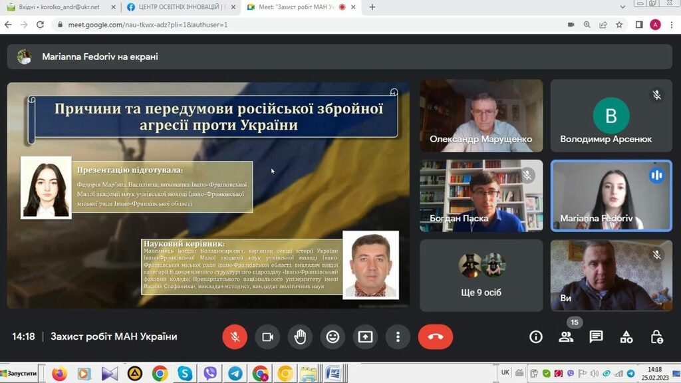Open meeting details info icon
This screenshot has height=383, width=681.
click(x=536, y=337)
